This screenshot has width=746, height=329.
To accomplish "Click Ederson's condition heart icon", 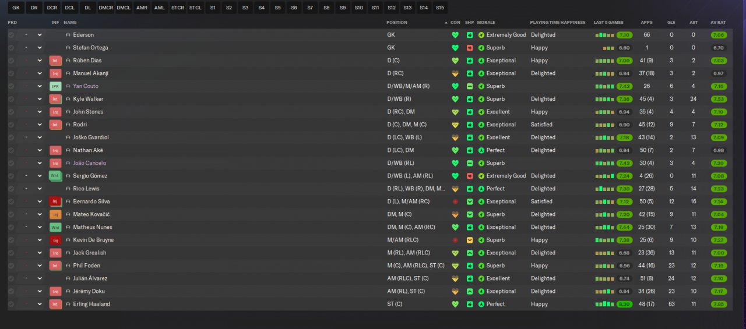I will coord(455,35).
